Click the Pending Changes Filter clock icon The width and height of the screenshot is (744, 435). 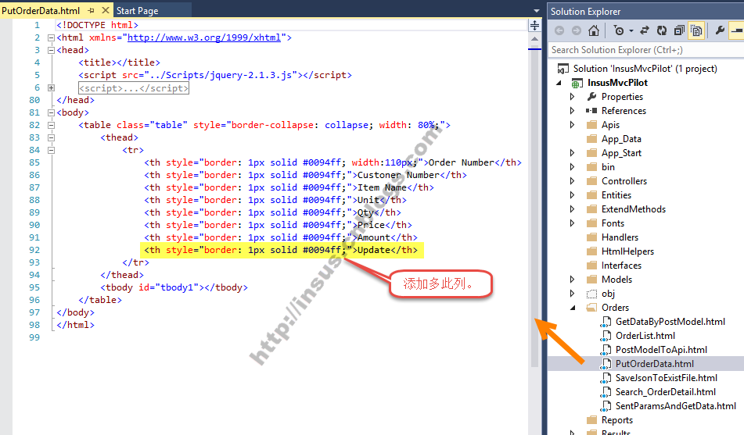pyautogui.click(x=619, y=30)
